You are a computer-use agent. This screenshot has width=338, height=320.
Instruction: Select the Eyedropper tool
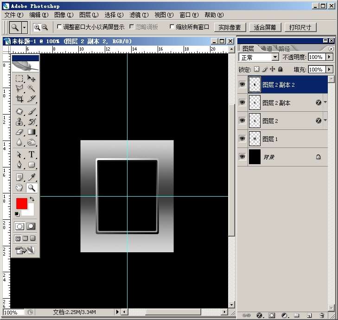click(31, 177)
